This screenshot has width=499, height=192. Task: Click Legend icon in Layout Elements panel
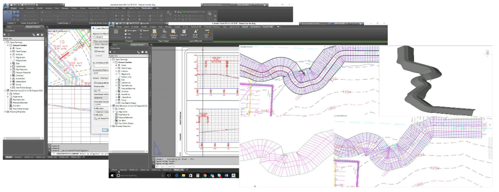[x=184, y=33]
